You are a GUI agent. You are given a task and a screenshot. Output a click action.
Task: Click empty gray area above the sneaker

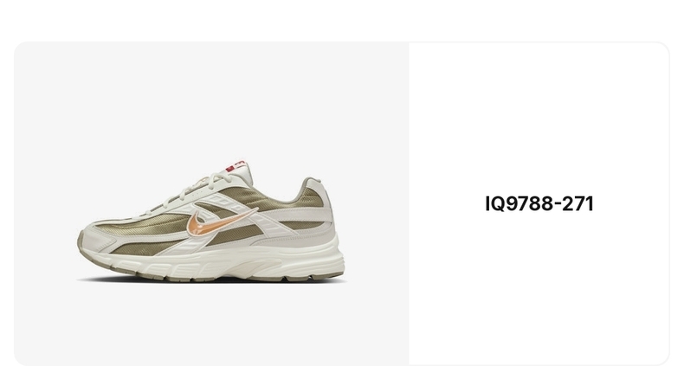tap(211, 100)
